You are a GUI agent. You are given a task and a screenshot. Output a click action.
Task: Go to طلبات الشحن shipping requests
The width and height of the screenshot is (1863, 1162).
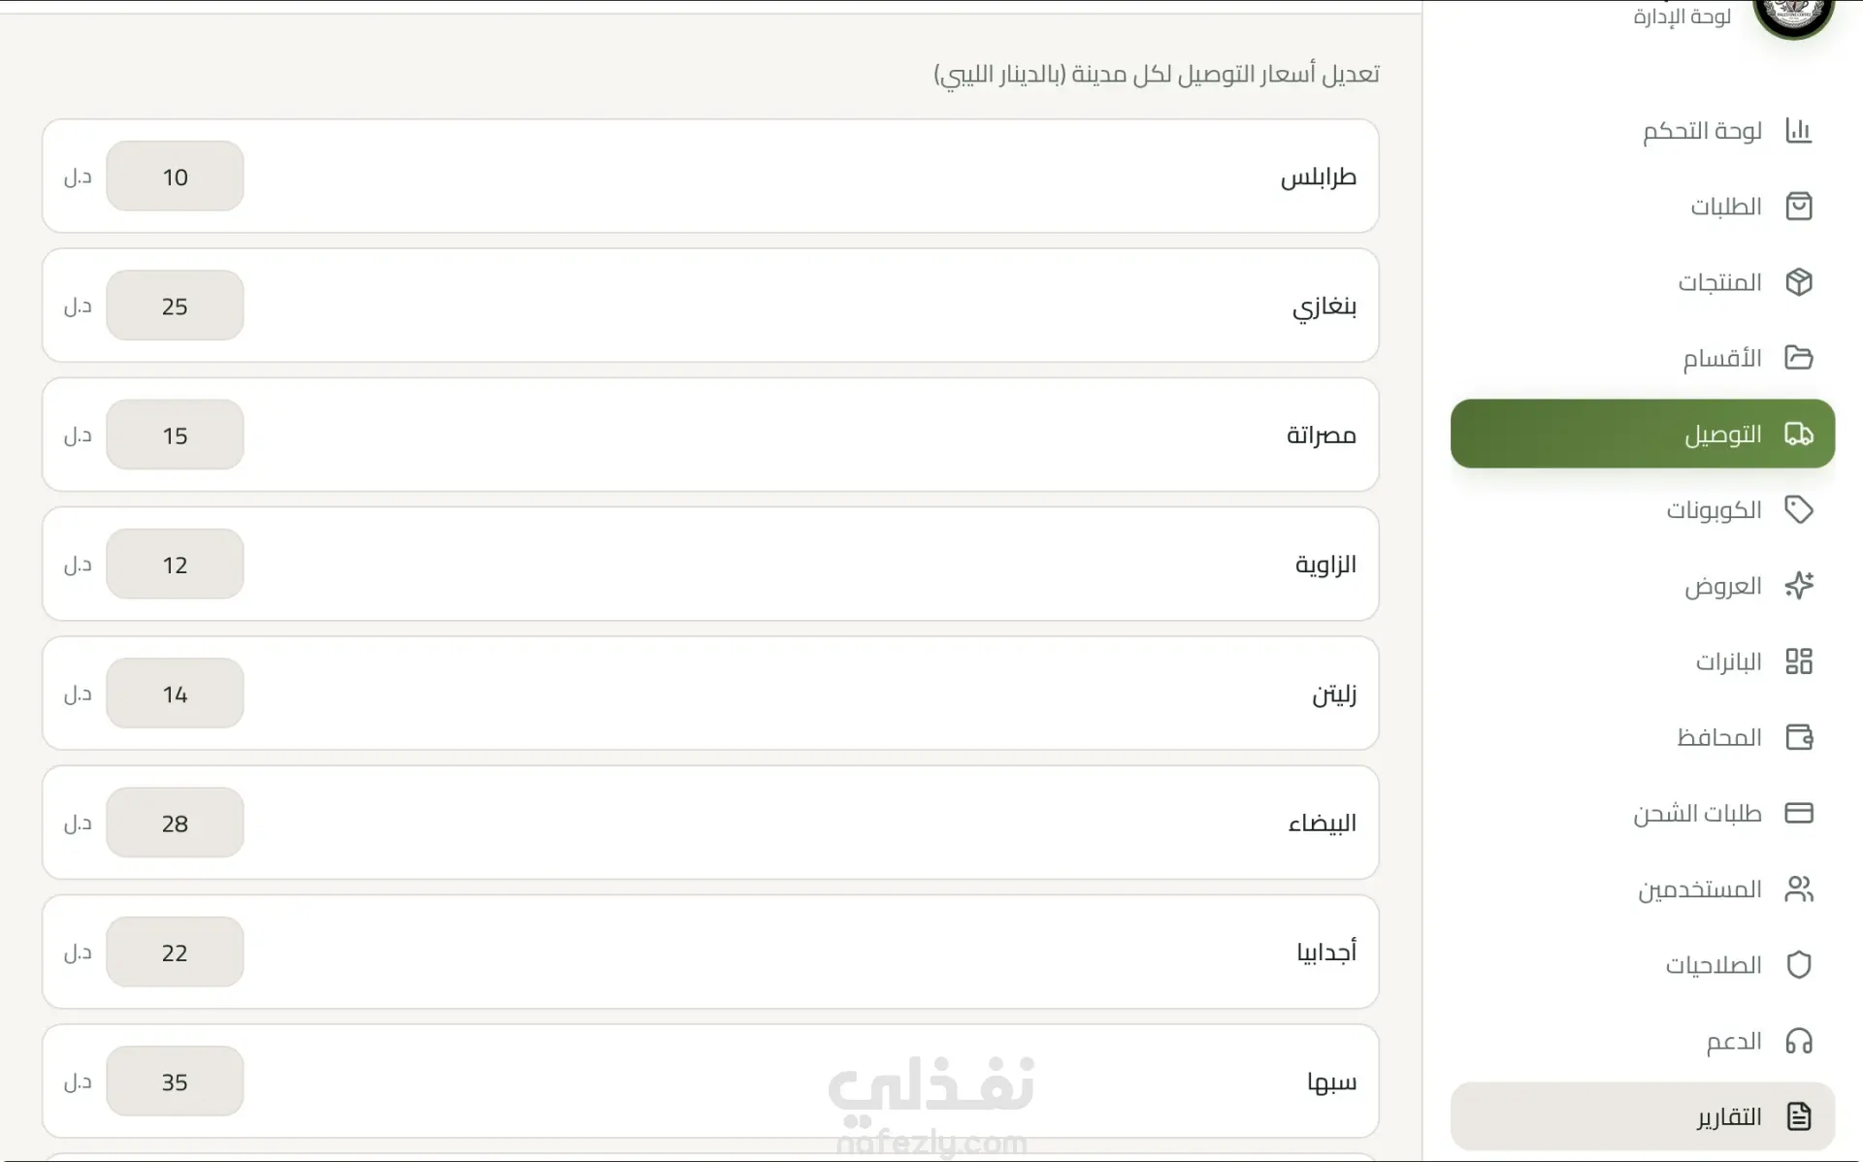click(1697, 813)
